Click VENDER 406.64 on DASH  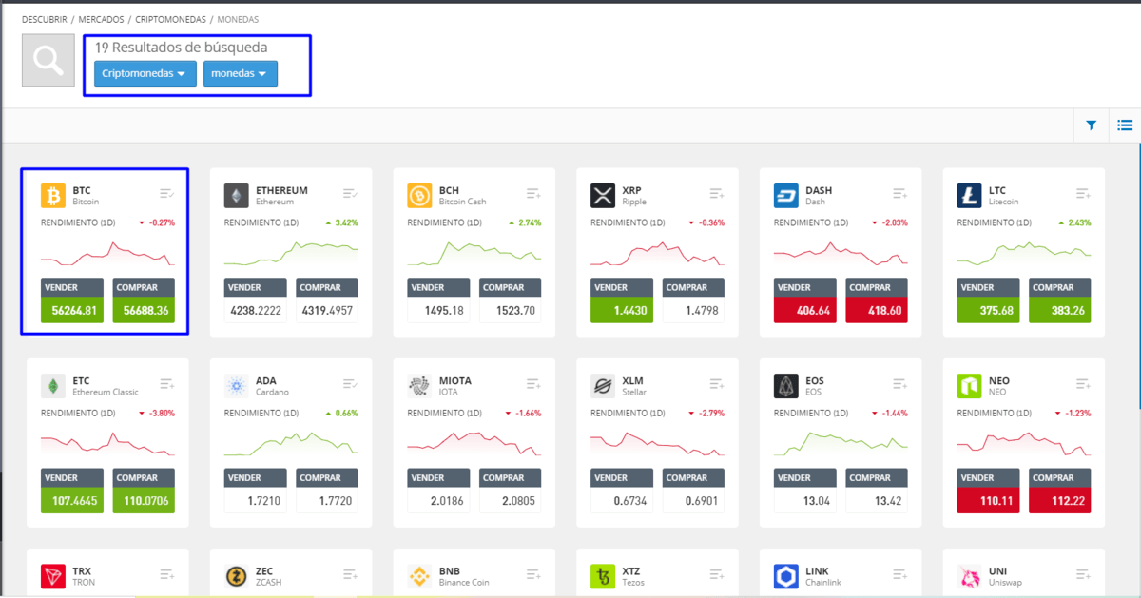click(x=806, y=300)
